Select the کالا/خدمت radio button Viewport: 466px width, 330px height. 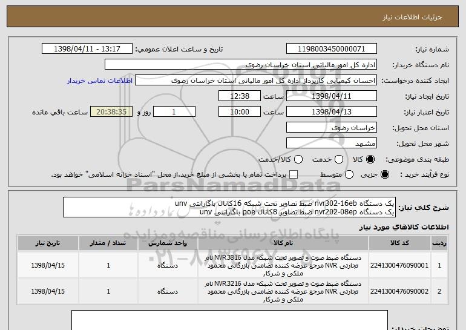point(298,160)
